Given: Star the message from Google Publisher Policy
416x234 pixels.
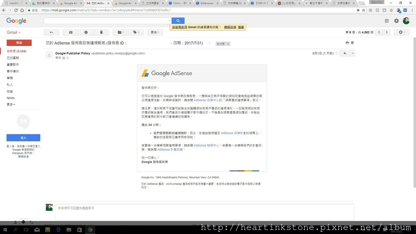Looking at the screenshot, I should 336,53.
